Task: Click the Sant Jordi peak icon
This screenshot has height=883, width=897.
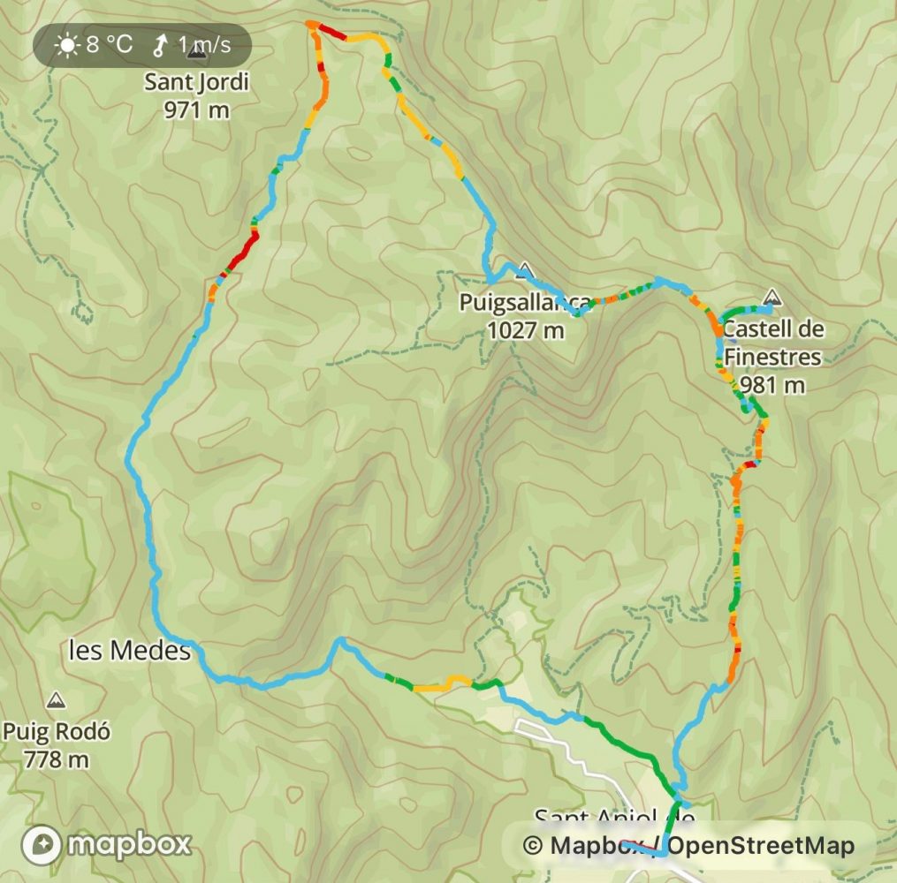Action: [197, 51]
